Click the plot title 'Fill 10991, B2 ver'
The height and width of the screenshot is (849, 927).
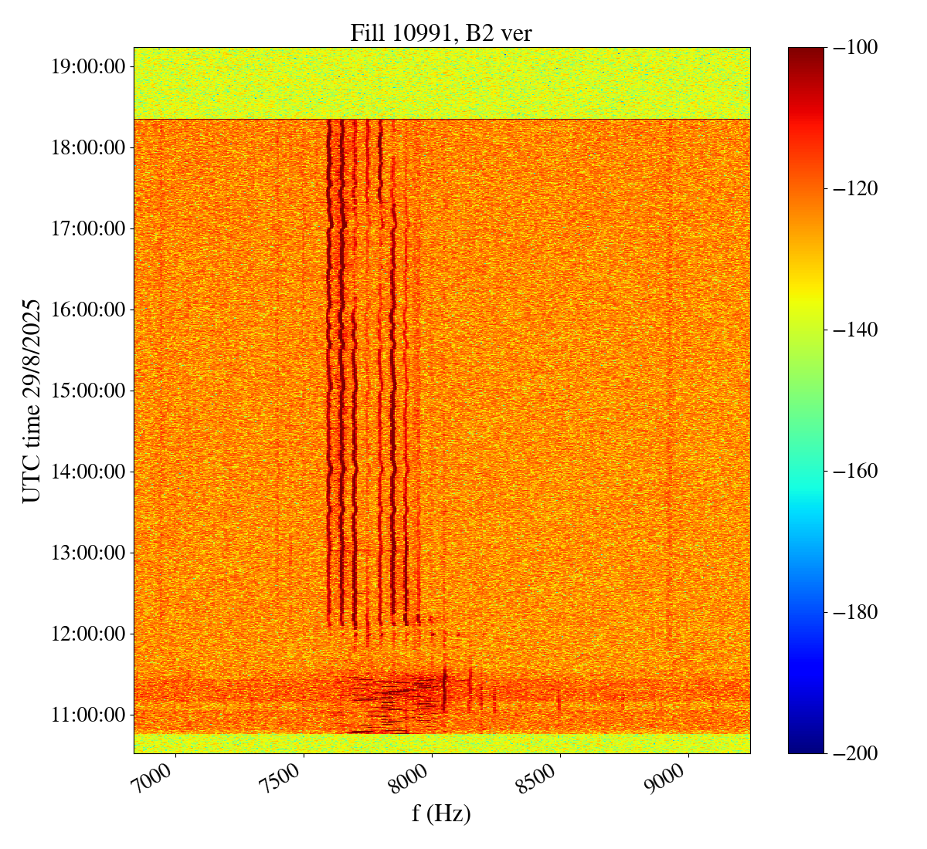(x=441, y=33)
